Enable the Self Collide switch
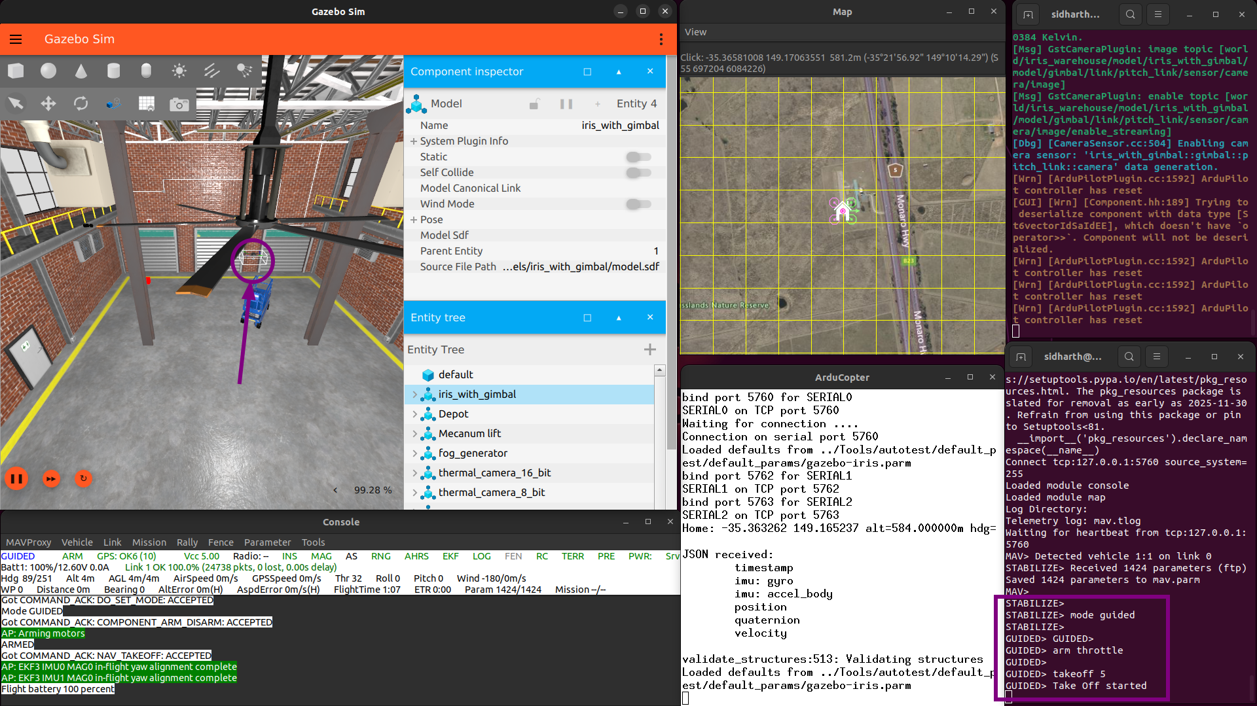The width and height of the screenshot is (1257, 706). [x=638, y=173]
